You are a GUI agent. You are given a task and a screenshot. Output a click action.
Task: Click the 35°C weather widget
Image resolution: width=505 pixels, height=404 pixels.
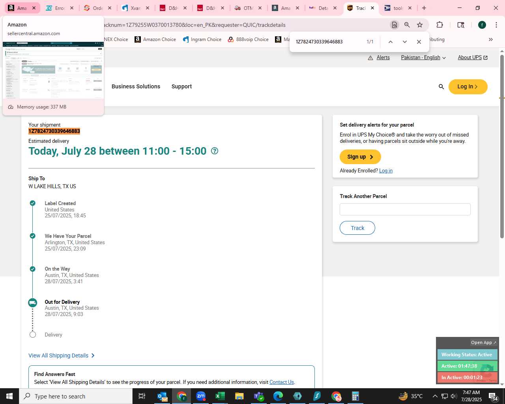[x=410, y=396]
